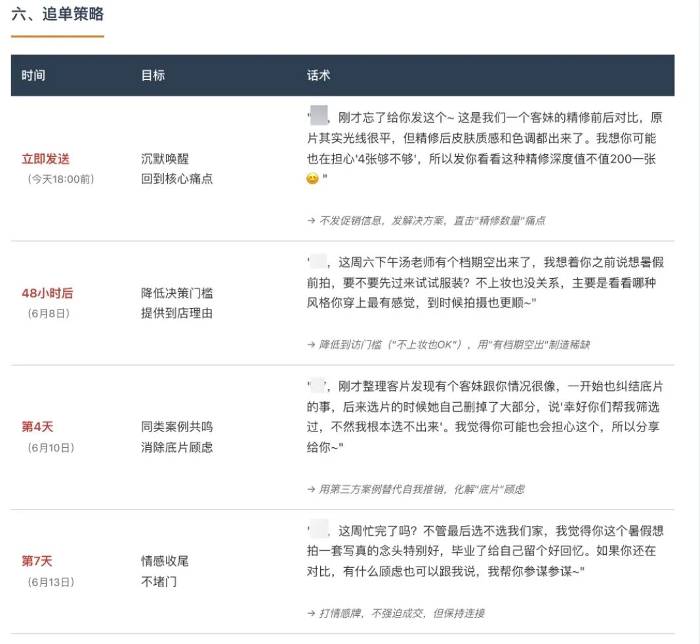Screen dimensions: 700x644
Task: Click the italic note "用第三方案例替代自我推销"
Action: pos(416,489)
